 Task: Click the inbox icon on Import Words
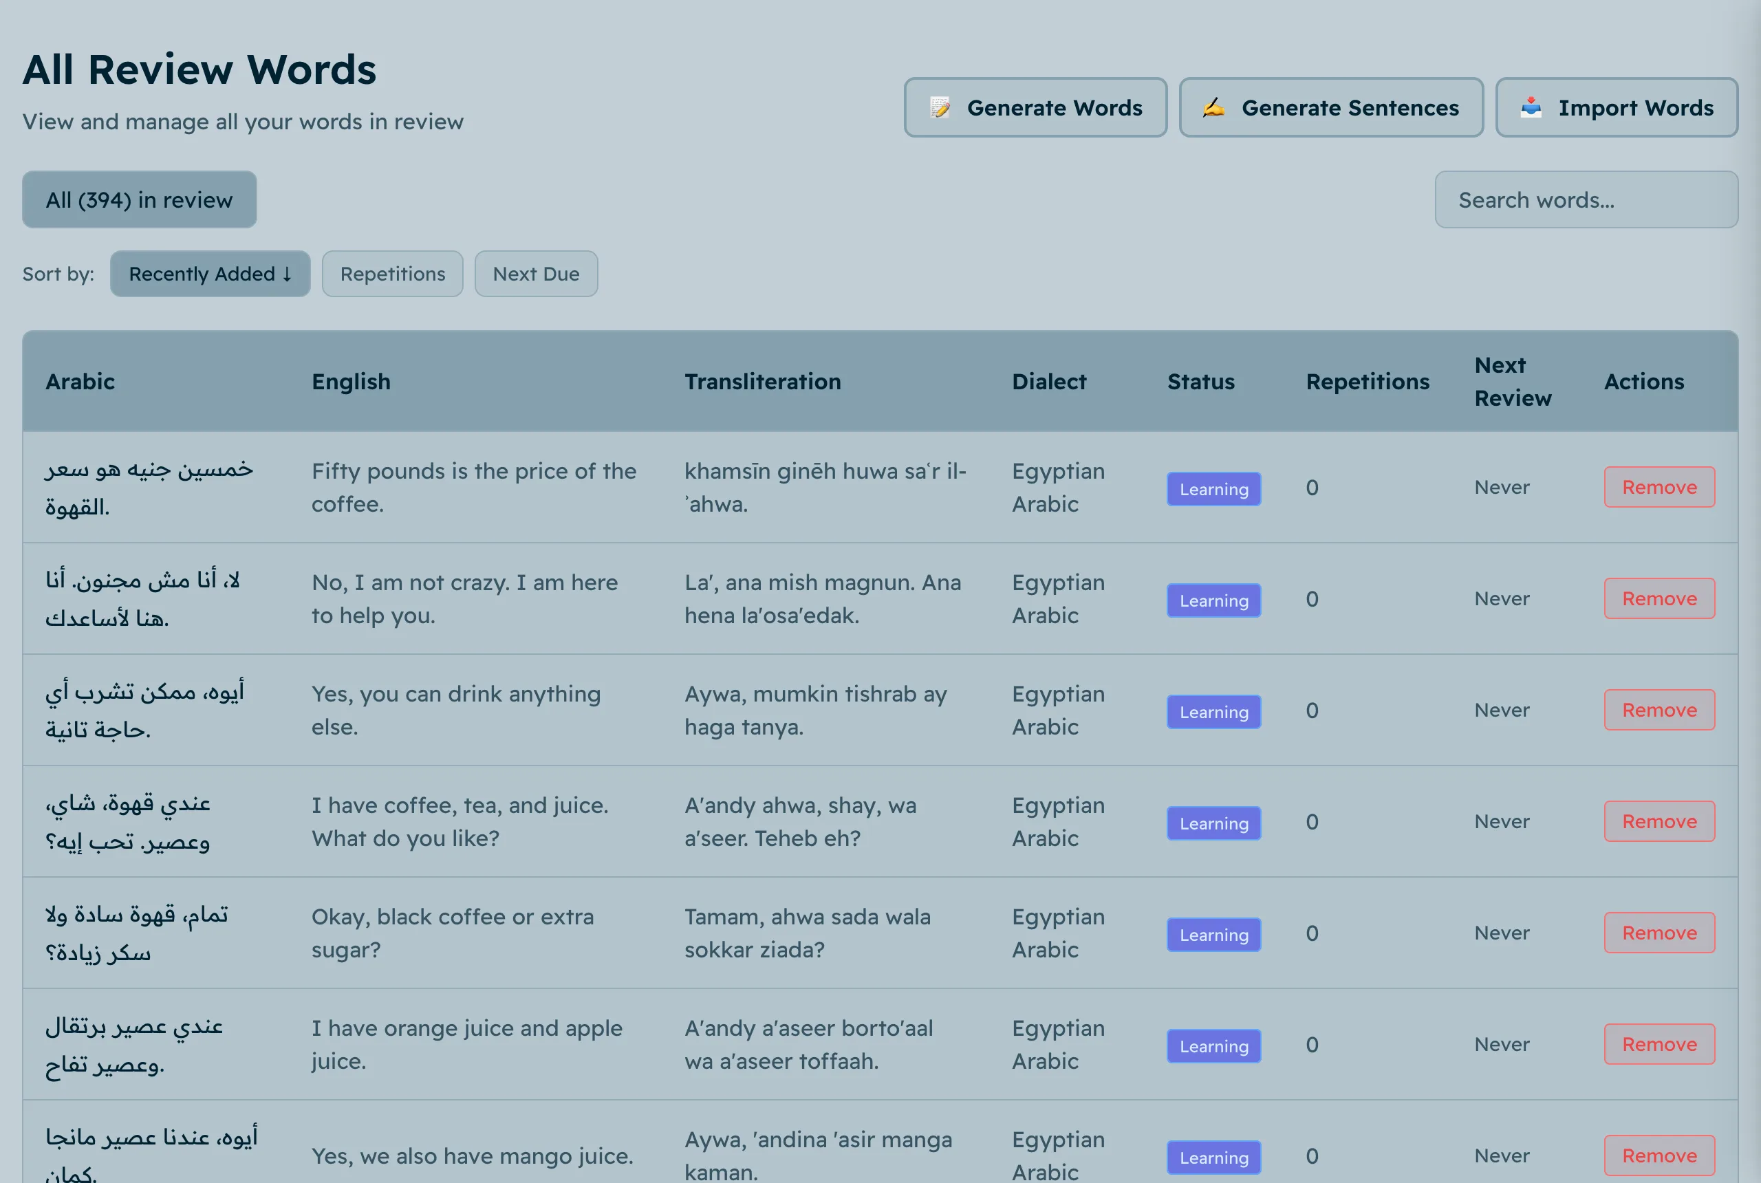click(x=1531, y=107)
